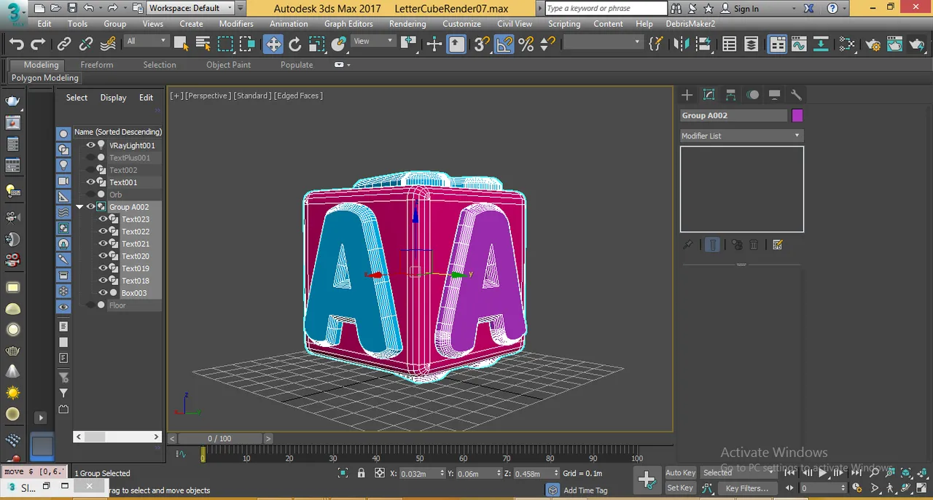The height and width of the screenshot is (500, 933).
Task: Select the Select and Rotate tool
Action: pyautogui.click(x=295, y=44)
